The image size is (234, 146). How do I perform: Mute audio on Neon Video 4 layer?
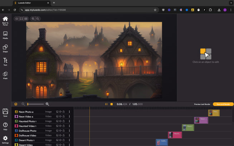pos(60,117)
